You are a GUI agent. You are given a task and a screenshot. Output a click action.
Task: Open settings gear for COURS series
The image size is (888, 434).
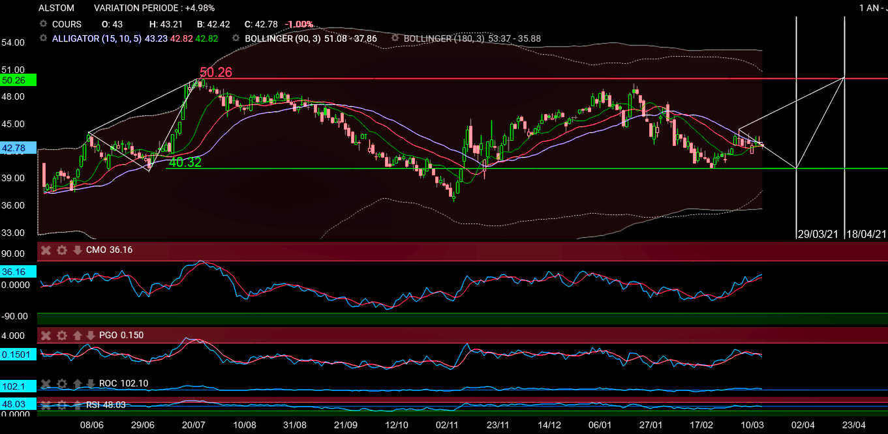coord(43,24)
